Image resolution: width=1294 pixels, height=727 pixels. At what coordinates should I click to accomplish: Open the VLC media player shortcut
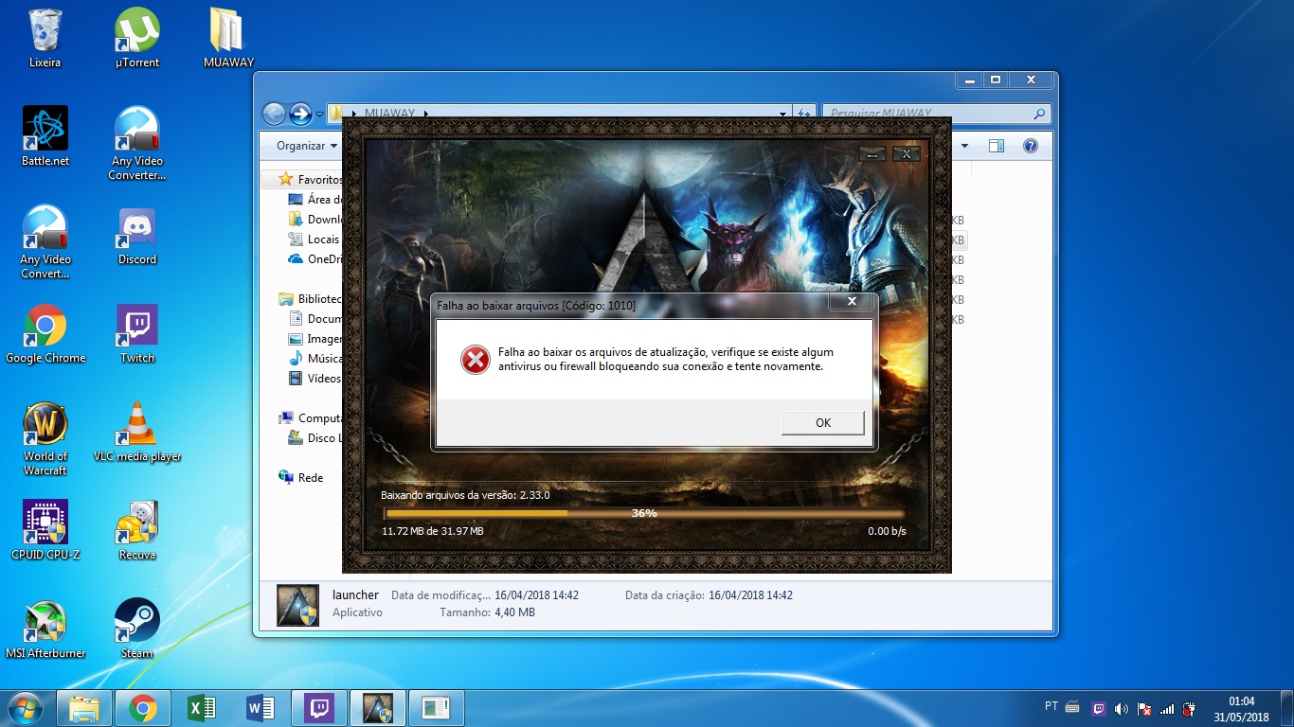[137, 432]
